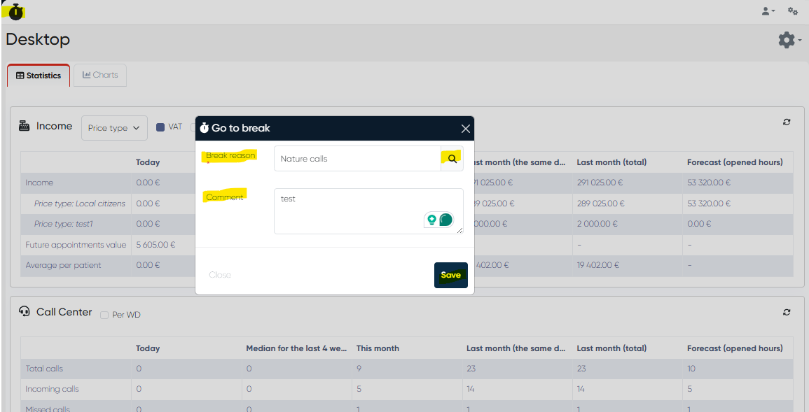
Task: Refresh the Income statistics panel
Action: click(787, 122)
